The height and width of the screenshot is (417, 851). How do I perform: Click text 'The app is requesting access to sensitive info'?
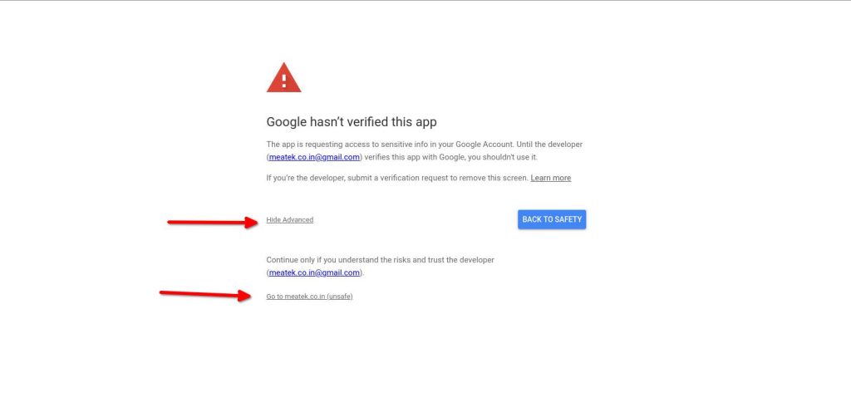click(x=348, y=145)
